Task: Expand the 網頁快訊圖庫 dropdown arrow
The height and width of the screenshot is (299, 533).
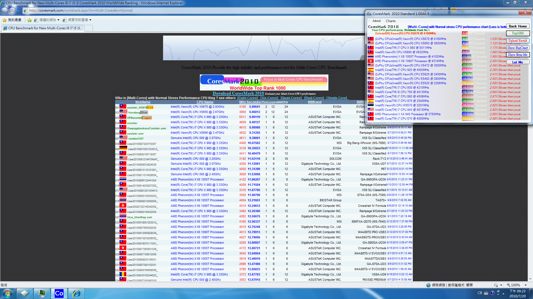Action: tap(90, 20)
